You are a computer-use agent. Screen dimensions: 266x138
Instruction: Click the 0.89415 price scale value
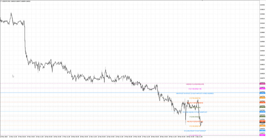pyautogui.click(x=262, y=46)
